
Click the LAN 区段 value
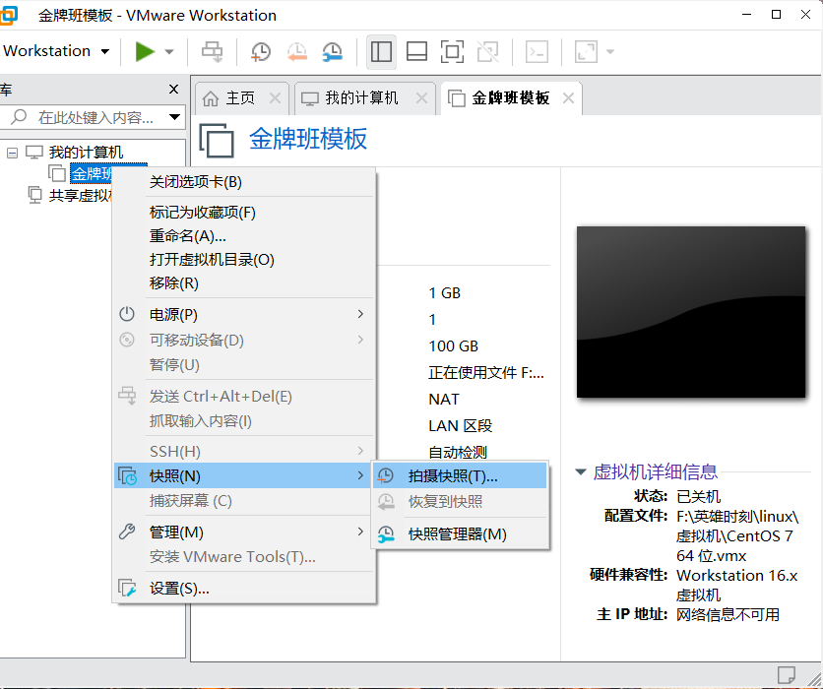coord(461,425)
